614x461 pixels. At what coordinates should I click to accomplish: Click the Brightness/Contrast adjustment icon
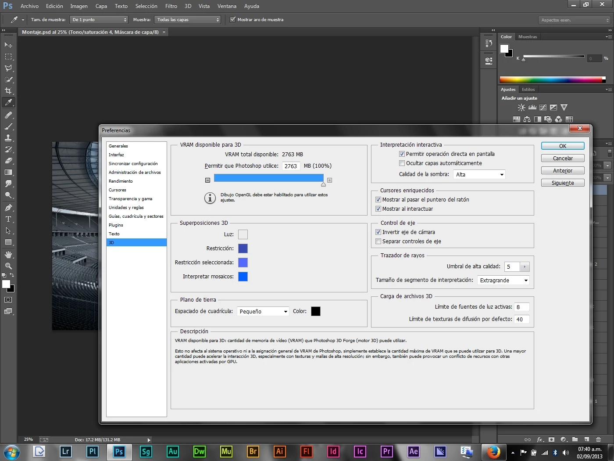click(x=521, y=107)
